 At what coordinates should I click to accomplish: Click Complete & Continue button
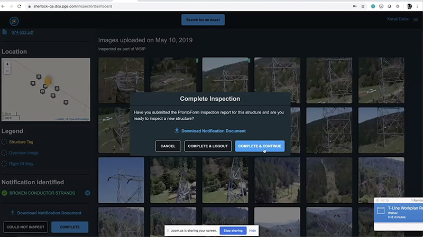point(260,146)
